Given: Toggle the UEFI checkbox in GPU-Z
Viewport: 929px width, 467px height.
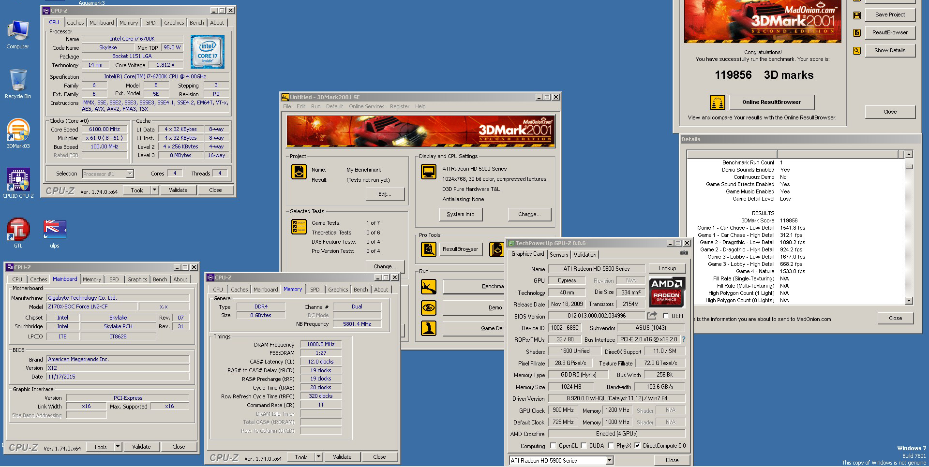Looking at the screenshot, I should click(666, 316).
